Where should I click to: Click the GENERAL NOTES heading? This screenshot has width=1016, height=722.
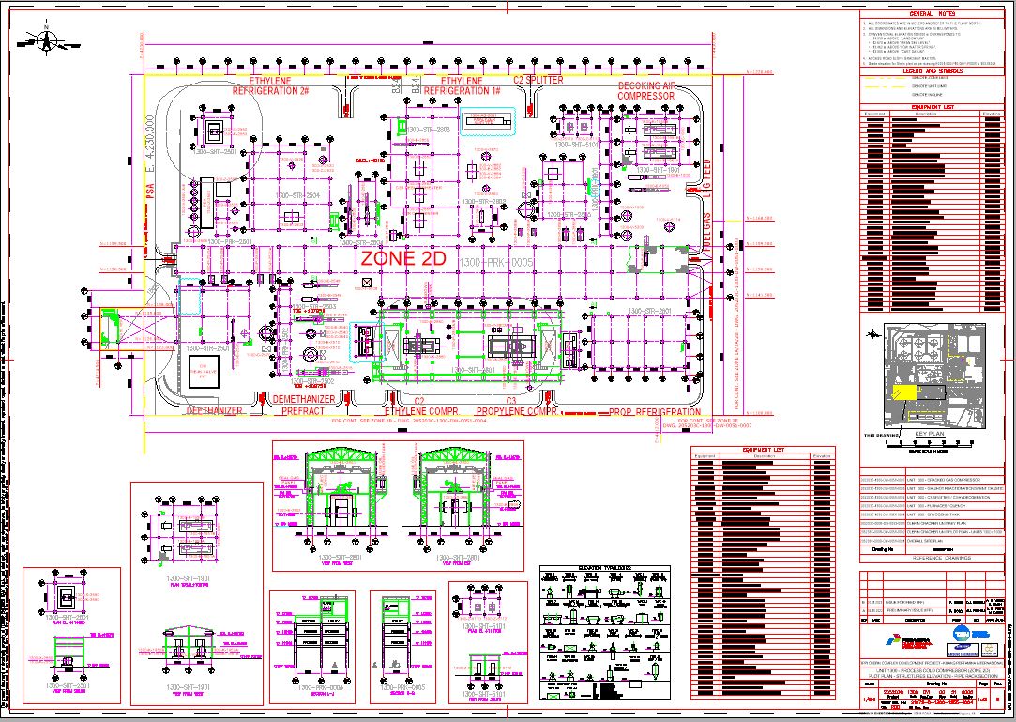pos(933,14)
